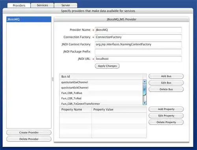
Task: Click the Edit Property button
Action: (x=166, y=116)
